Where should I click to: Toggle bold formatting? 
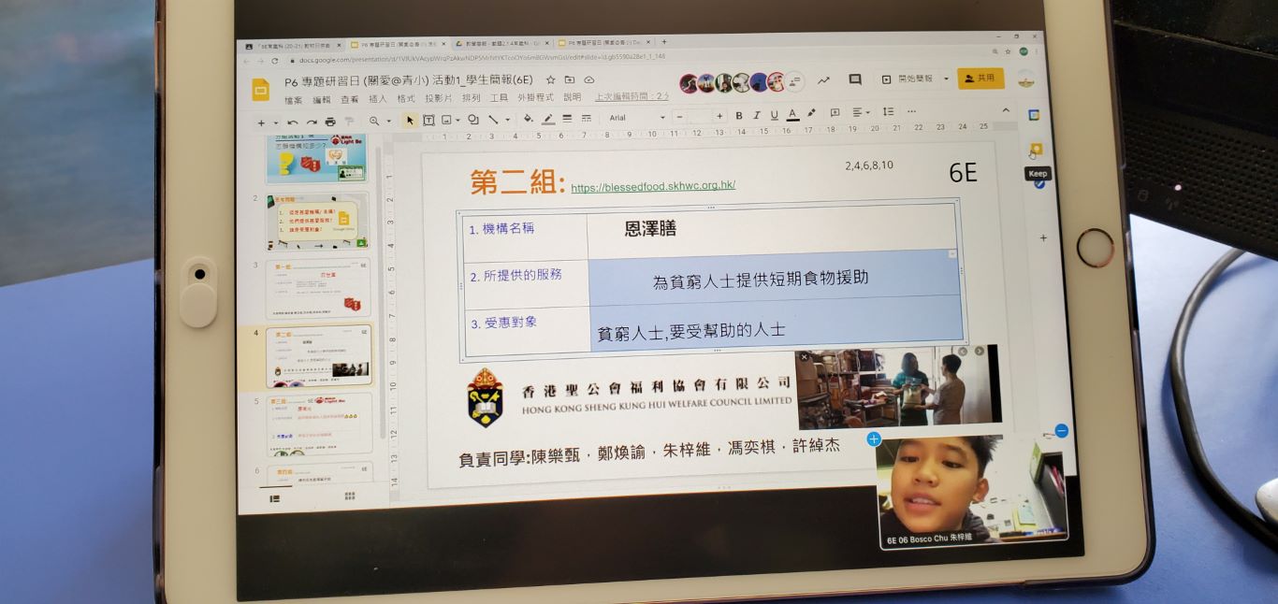pos(738,116)
